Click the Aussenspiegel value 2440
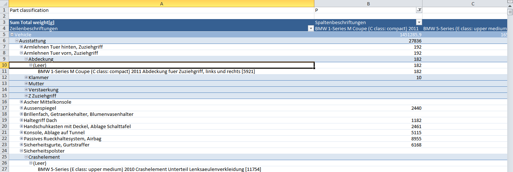 pyautogui.click(x=368, y=108)
